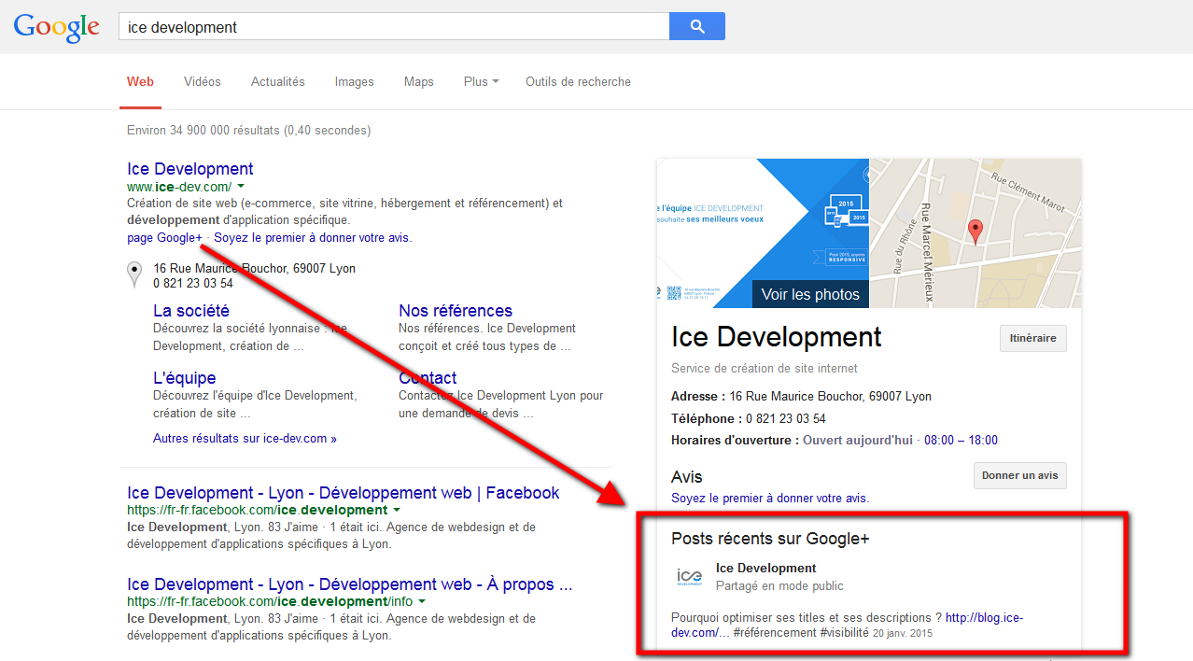Follow the Autres résultats sur ice-dev.com link
The image size is (1193, 661).
pyautogui.click(x=245, y=438)
